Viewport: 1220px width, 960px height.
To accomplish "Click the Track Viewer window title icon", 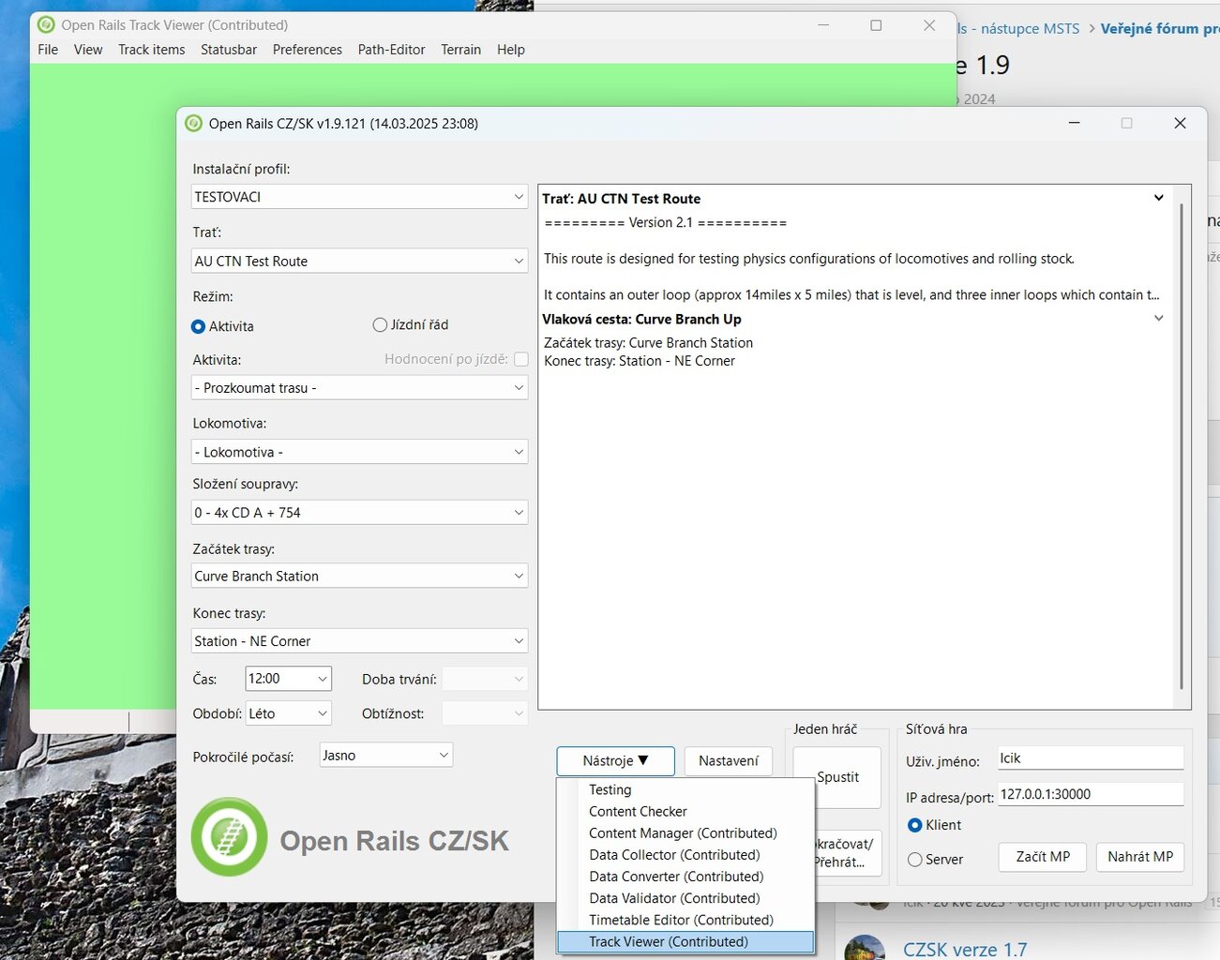I will point(46,25).
